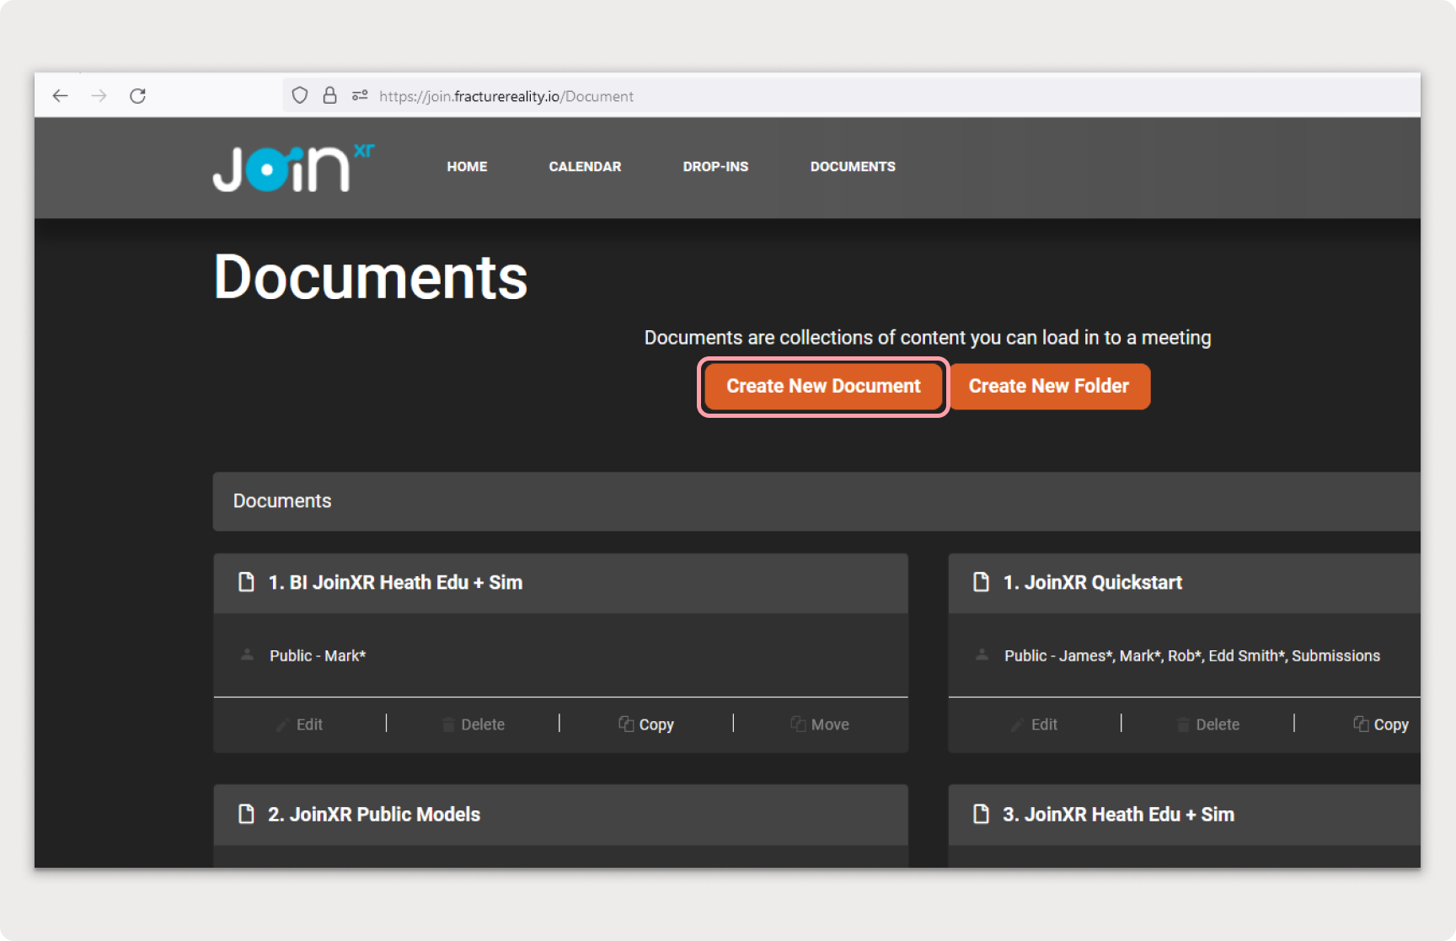Click person icon next to Public - Mark*
The height and width of the screenshot is (941, 1456).
click(247, 655)
